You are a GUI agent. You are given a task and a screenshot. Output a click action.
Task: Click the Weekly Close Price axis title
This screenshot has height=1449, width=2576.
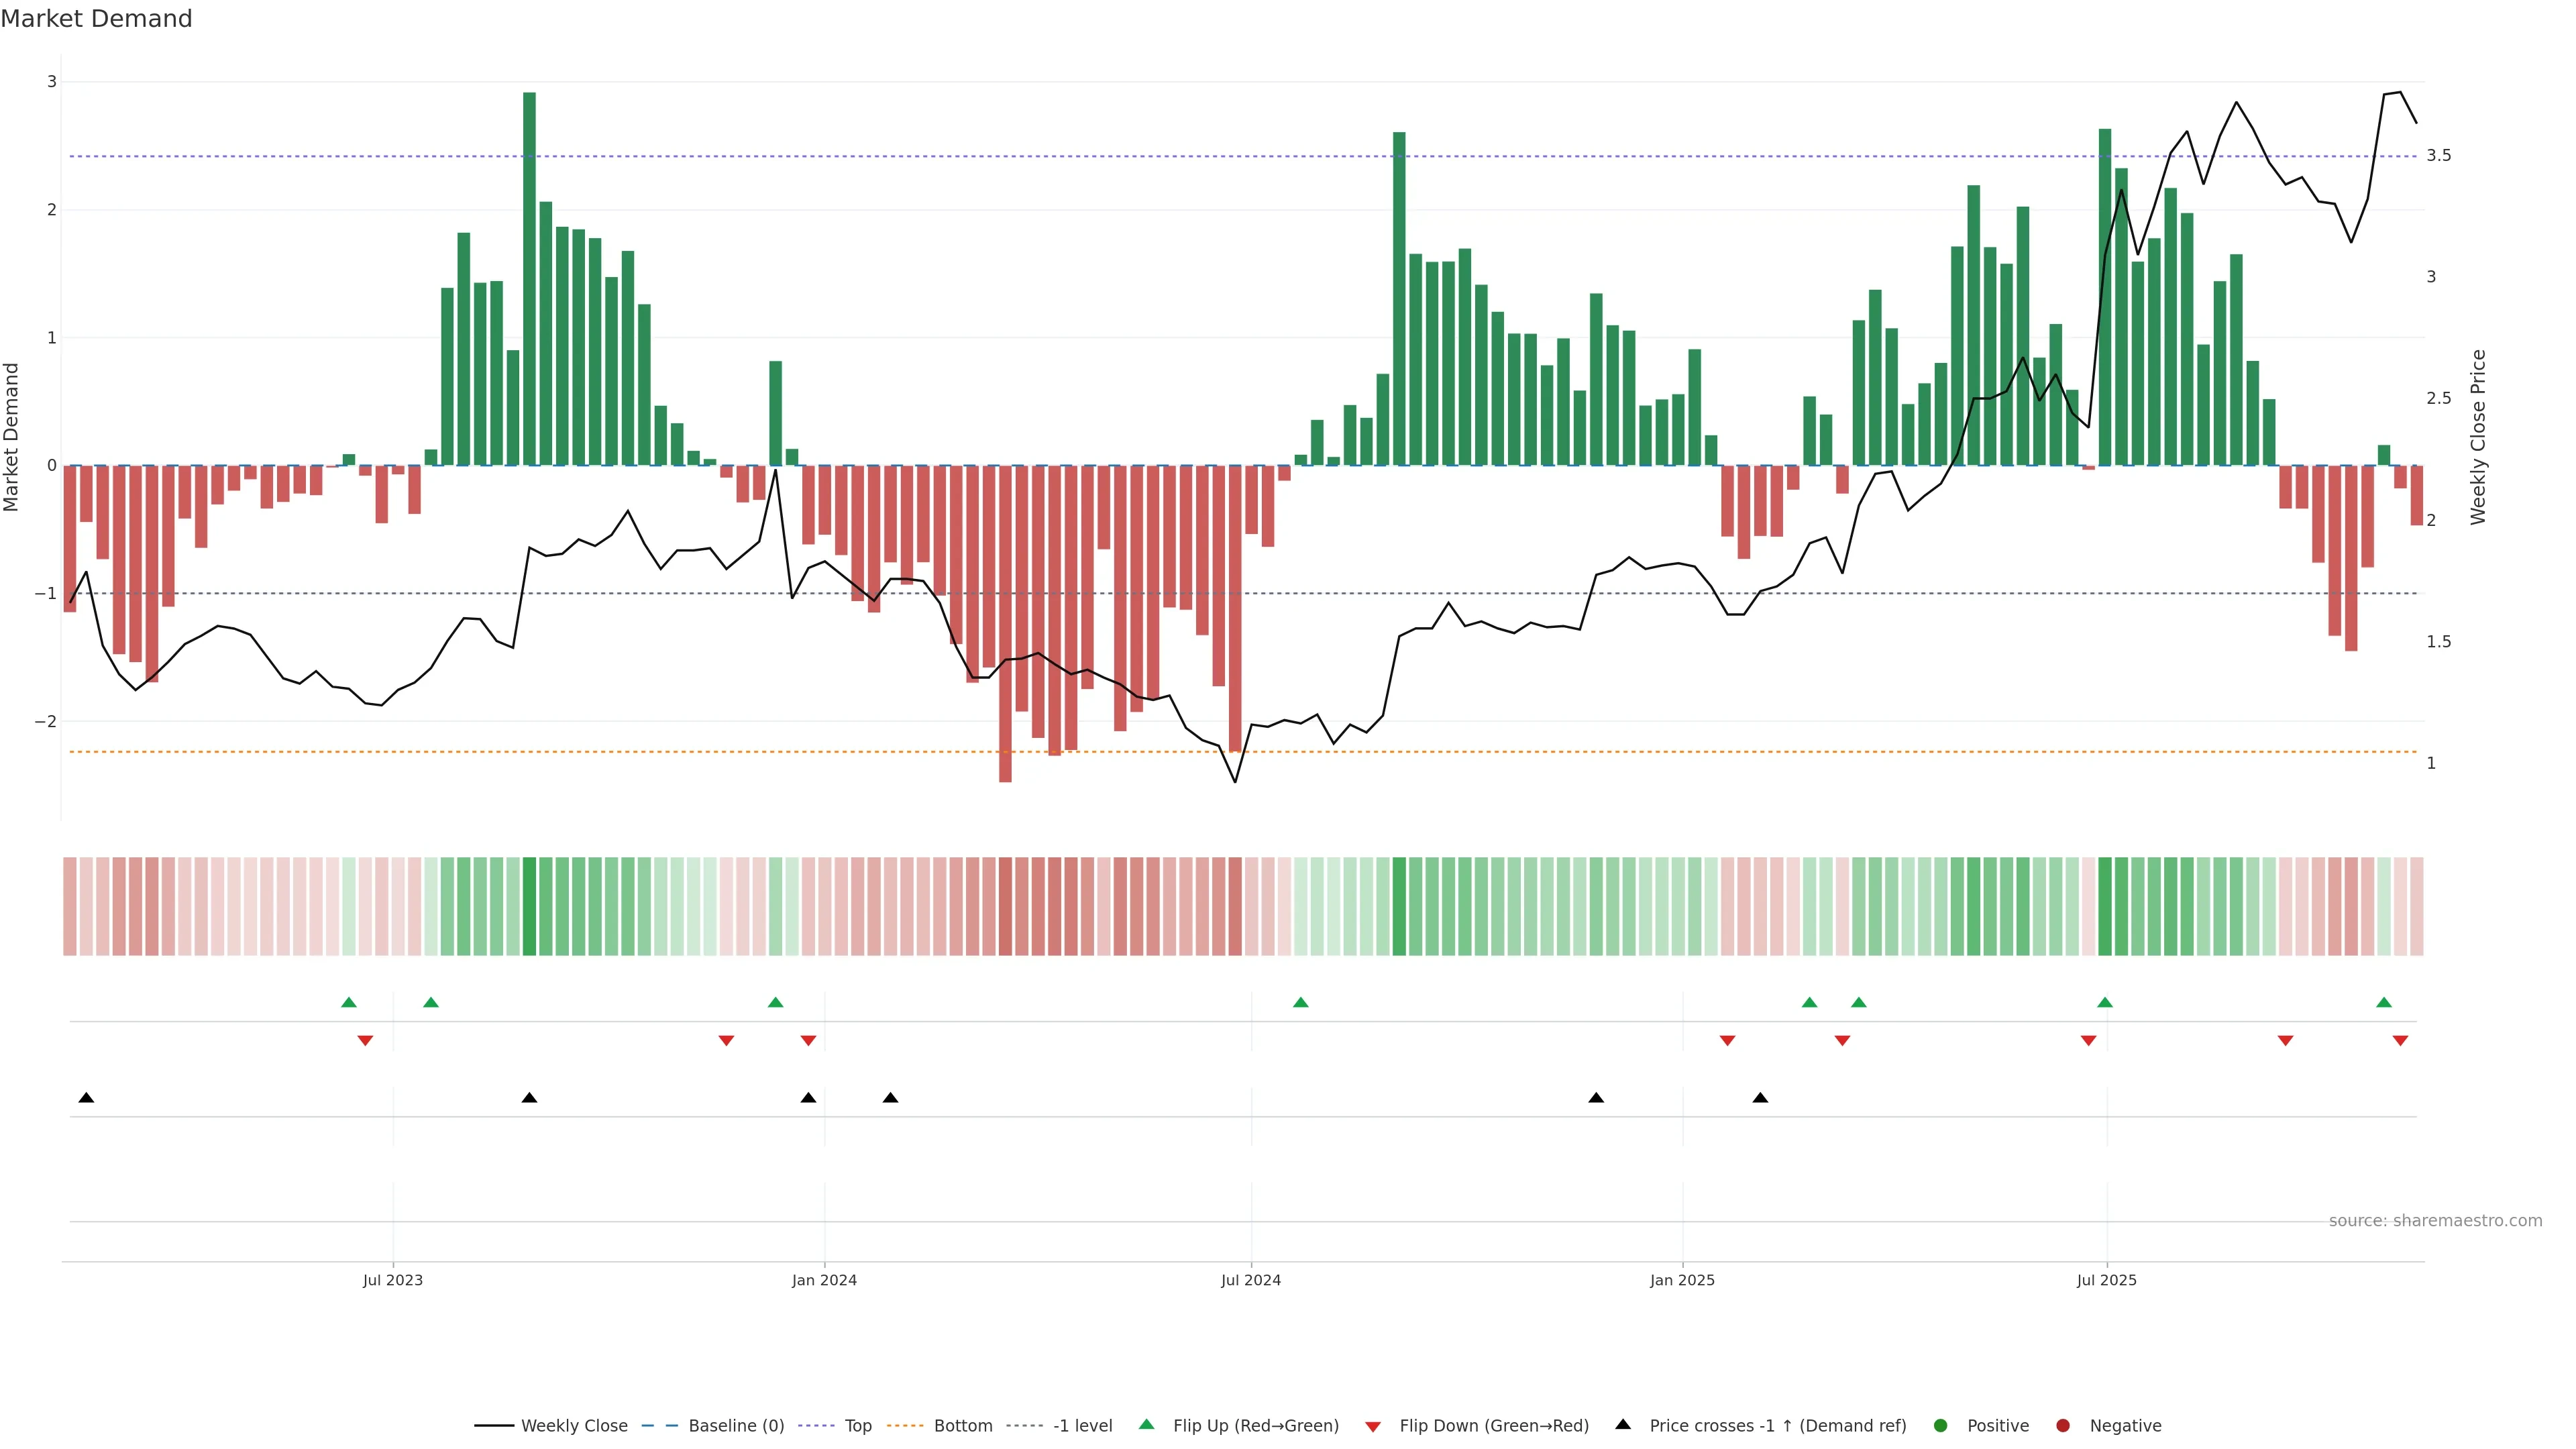(2477, 437)
